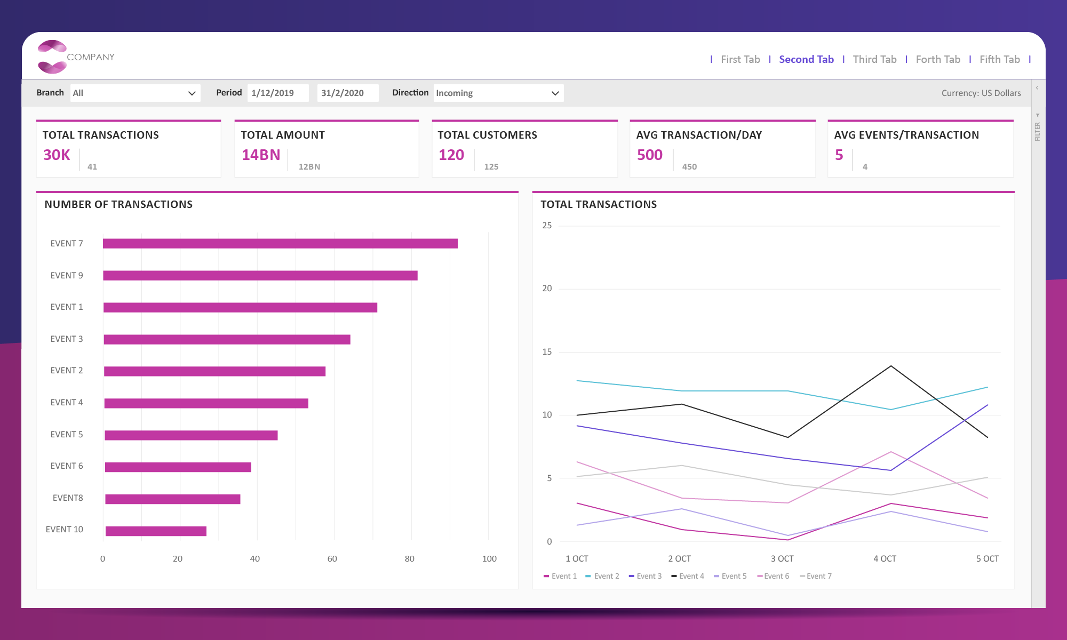Click the Period start date field
The width and height of the screenshot is (1067, 640).
278,93
